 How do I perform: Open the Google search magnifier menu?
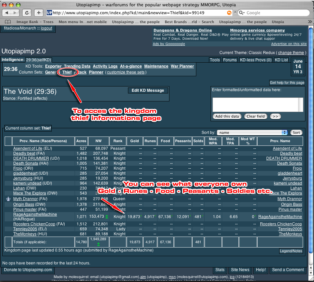point(242,13)
